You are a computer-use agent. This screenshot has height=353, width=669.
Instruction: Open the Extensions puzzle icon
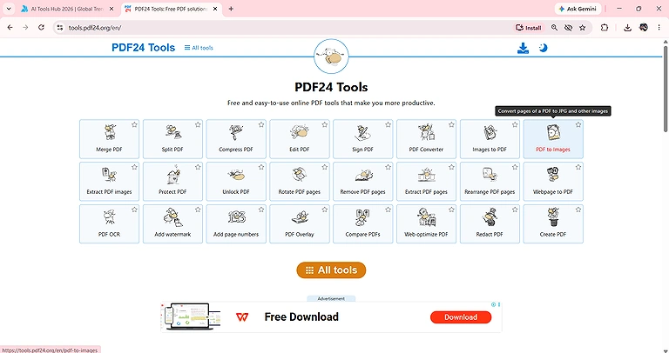click(x=605, y=27)
